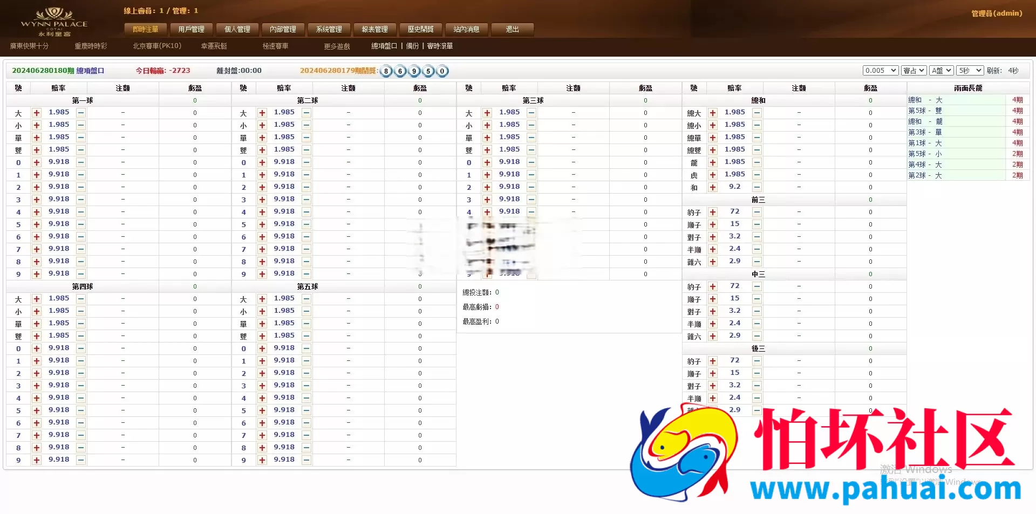This screenshot has width=1036, height=514.
Task: Click the minus icon for 第二球 雙
Action: (x=306, y=150)
